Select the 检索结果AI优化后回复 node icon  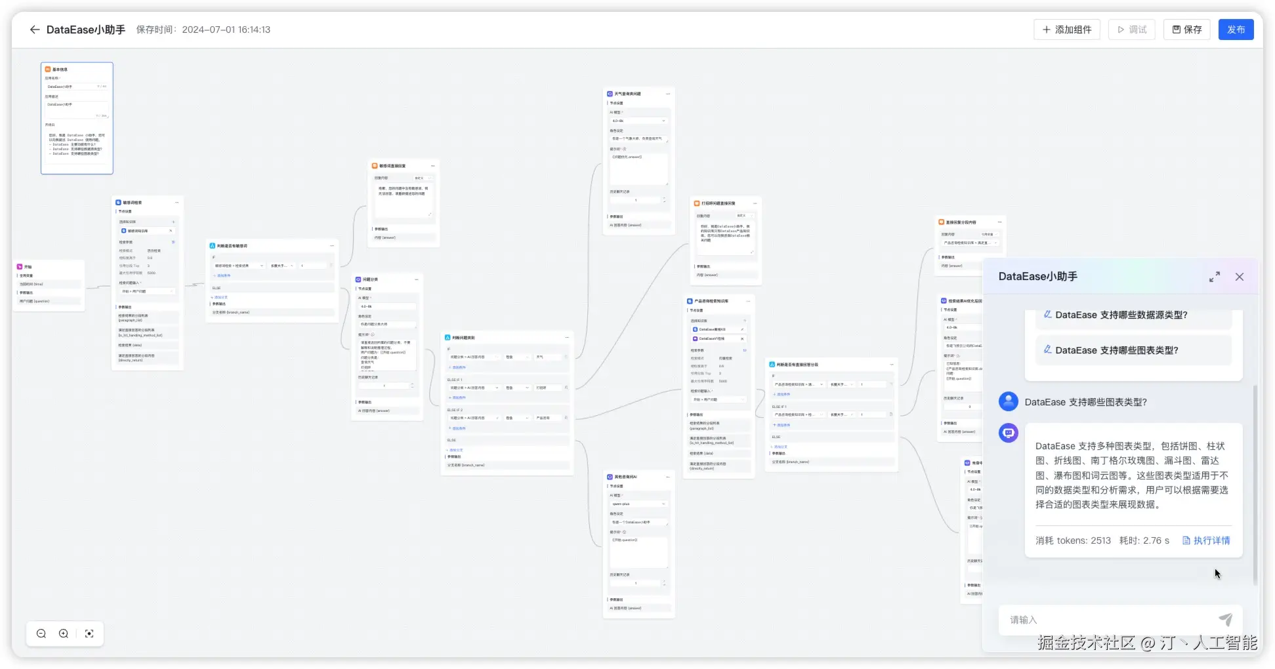(x=944, y=301)
